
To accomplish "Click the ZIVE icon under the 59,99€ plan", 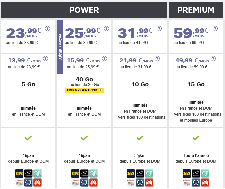I will pos(187,173).
